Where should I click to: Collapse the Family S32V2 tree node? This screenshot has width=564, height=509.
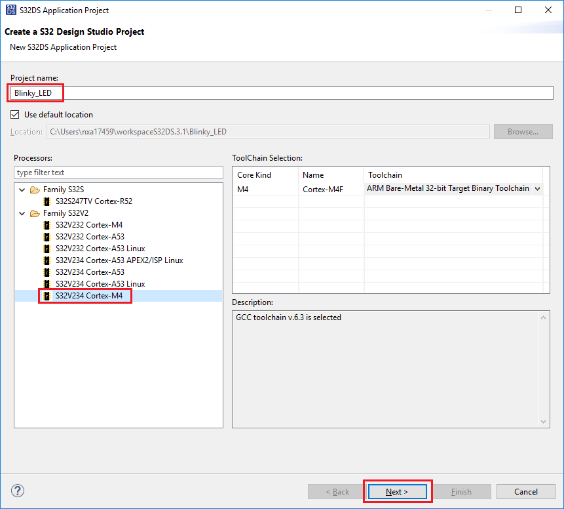22,213
